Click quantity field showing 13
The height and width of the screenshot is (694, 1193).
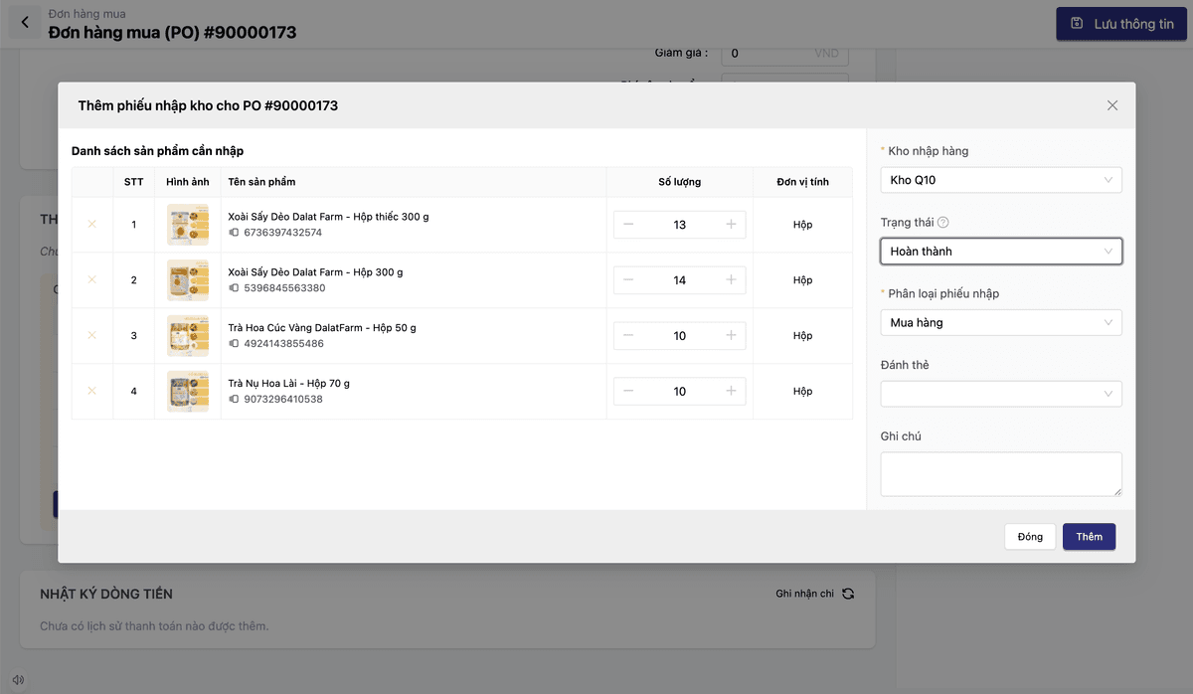(679, 225)
